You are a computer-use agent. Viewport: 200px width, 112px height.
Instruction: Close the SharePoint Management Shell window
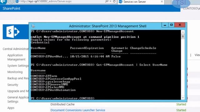click(180, 25)
